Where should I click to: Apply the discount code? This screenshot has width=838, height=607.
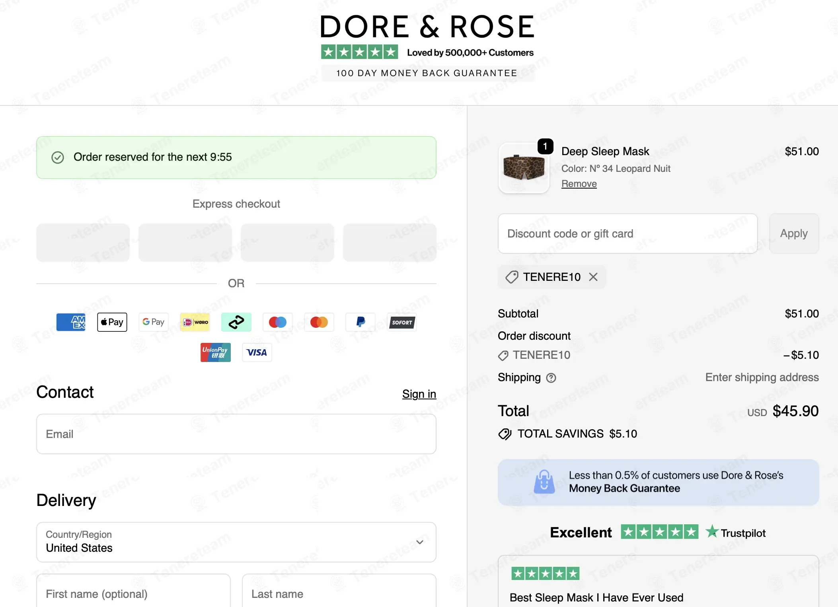click(794, 233)
